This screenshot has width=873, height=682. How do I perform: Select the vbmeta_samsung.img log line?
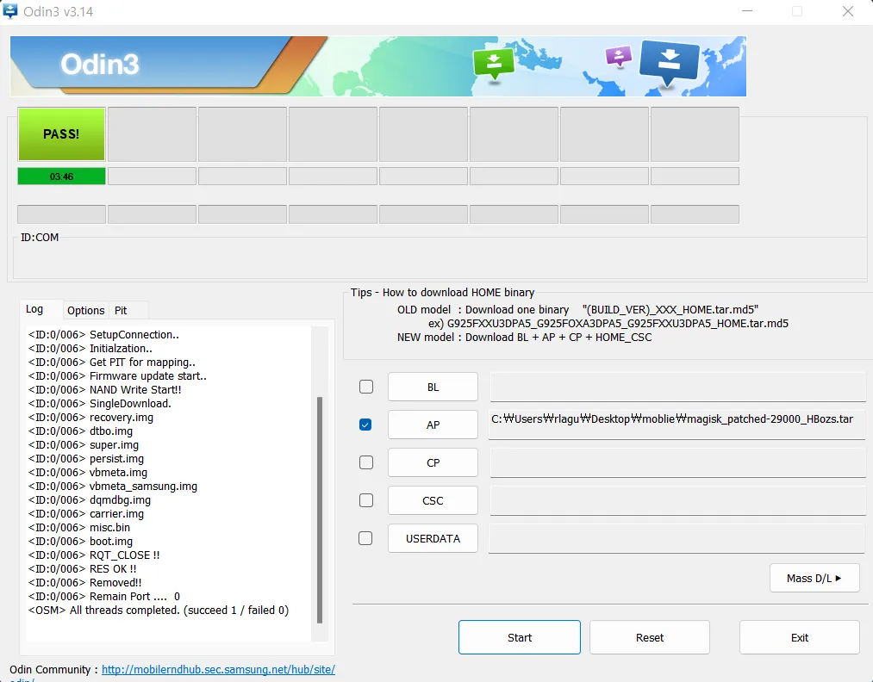113,487
